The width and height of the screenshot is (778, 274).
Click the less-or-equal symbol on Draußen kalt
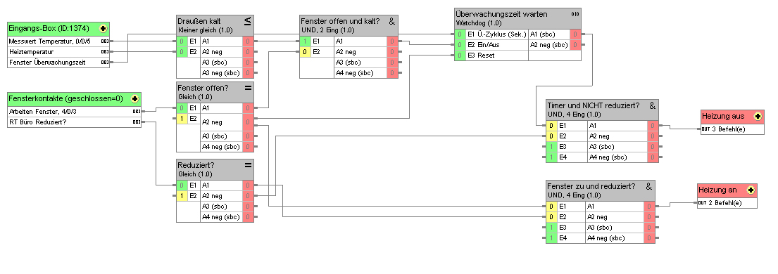coord(247,21)
